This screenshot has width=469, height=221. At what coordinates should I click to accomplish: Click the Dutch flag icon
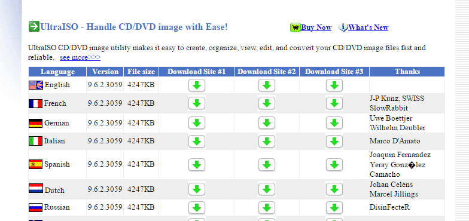(x=36, y=189)
